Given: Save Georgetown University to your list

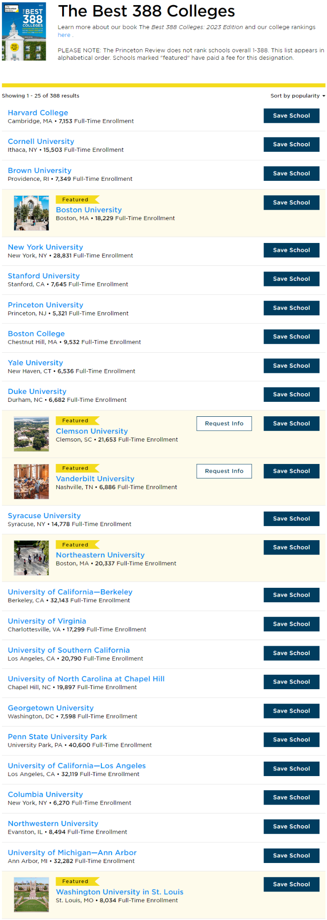Looking at the screenshot, I should (291, 711).
